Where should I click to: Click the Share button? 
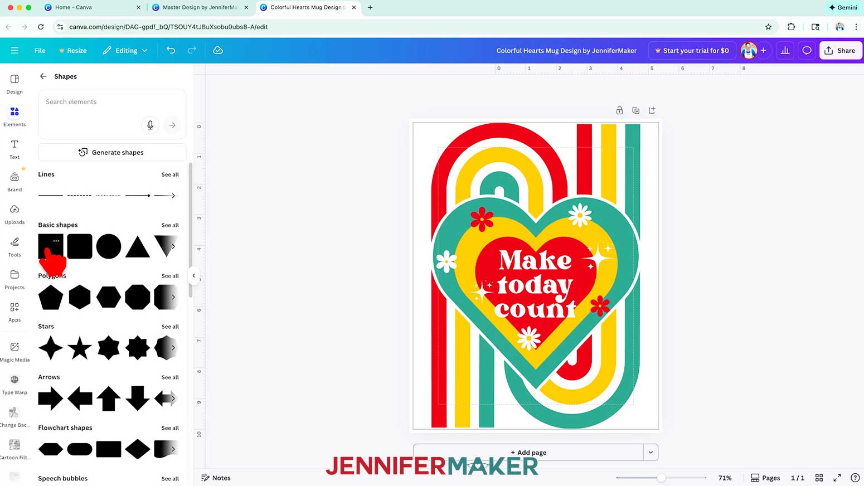click(x=840, y=50)
